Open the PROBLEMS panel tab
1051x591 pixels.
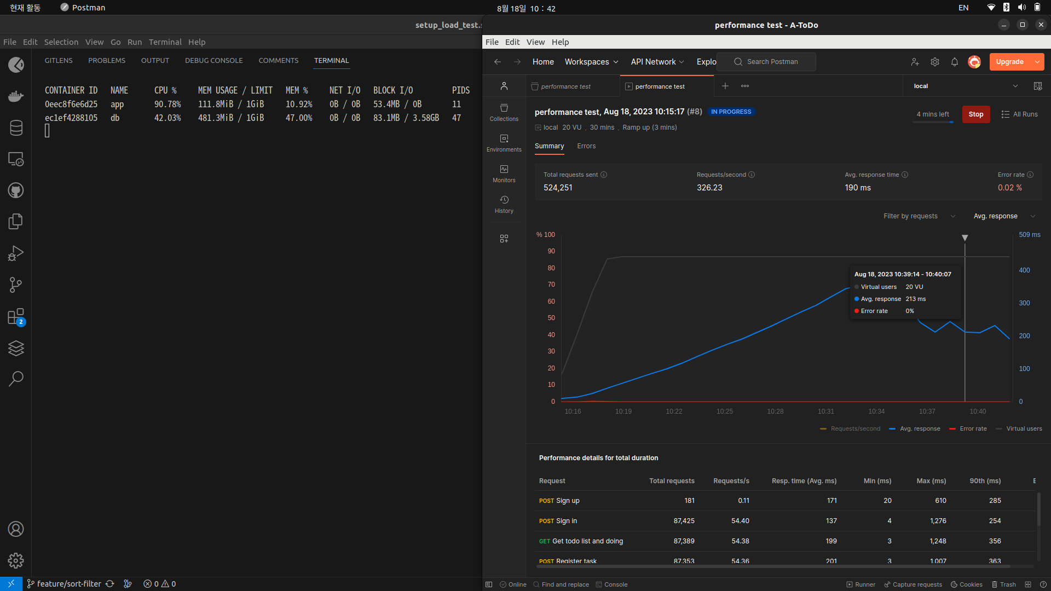click(x=107, y=61)
